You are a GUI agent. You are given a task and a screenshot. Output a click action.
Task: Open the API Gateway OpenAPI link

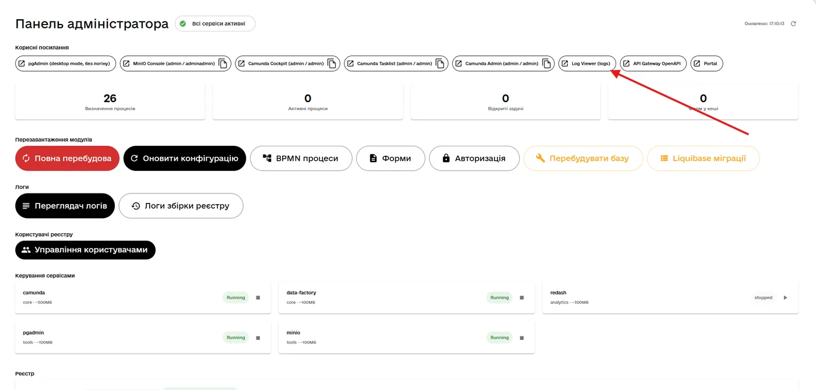click(653, 64)
